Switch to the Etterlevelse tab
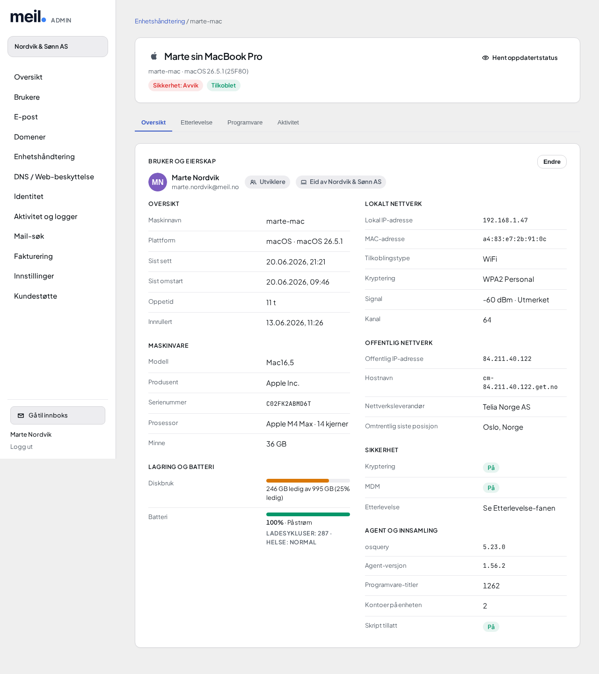 point(197,123)
